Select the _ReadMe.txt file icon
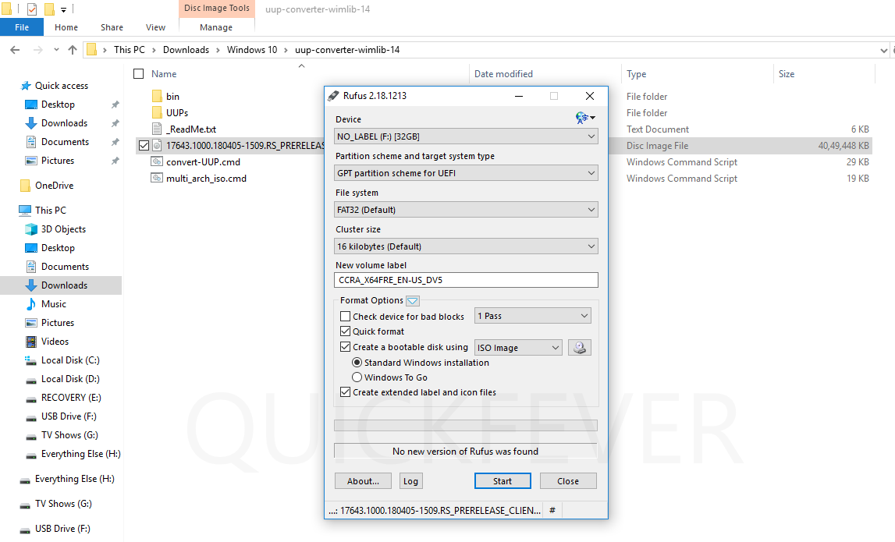 (157, 129)
